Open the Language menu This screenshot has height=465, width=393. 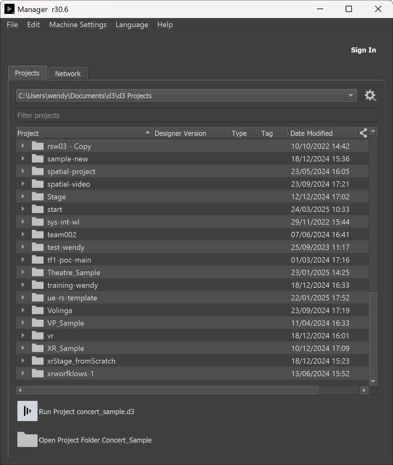tap(132, 25)
